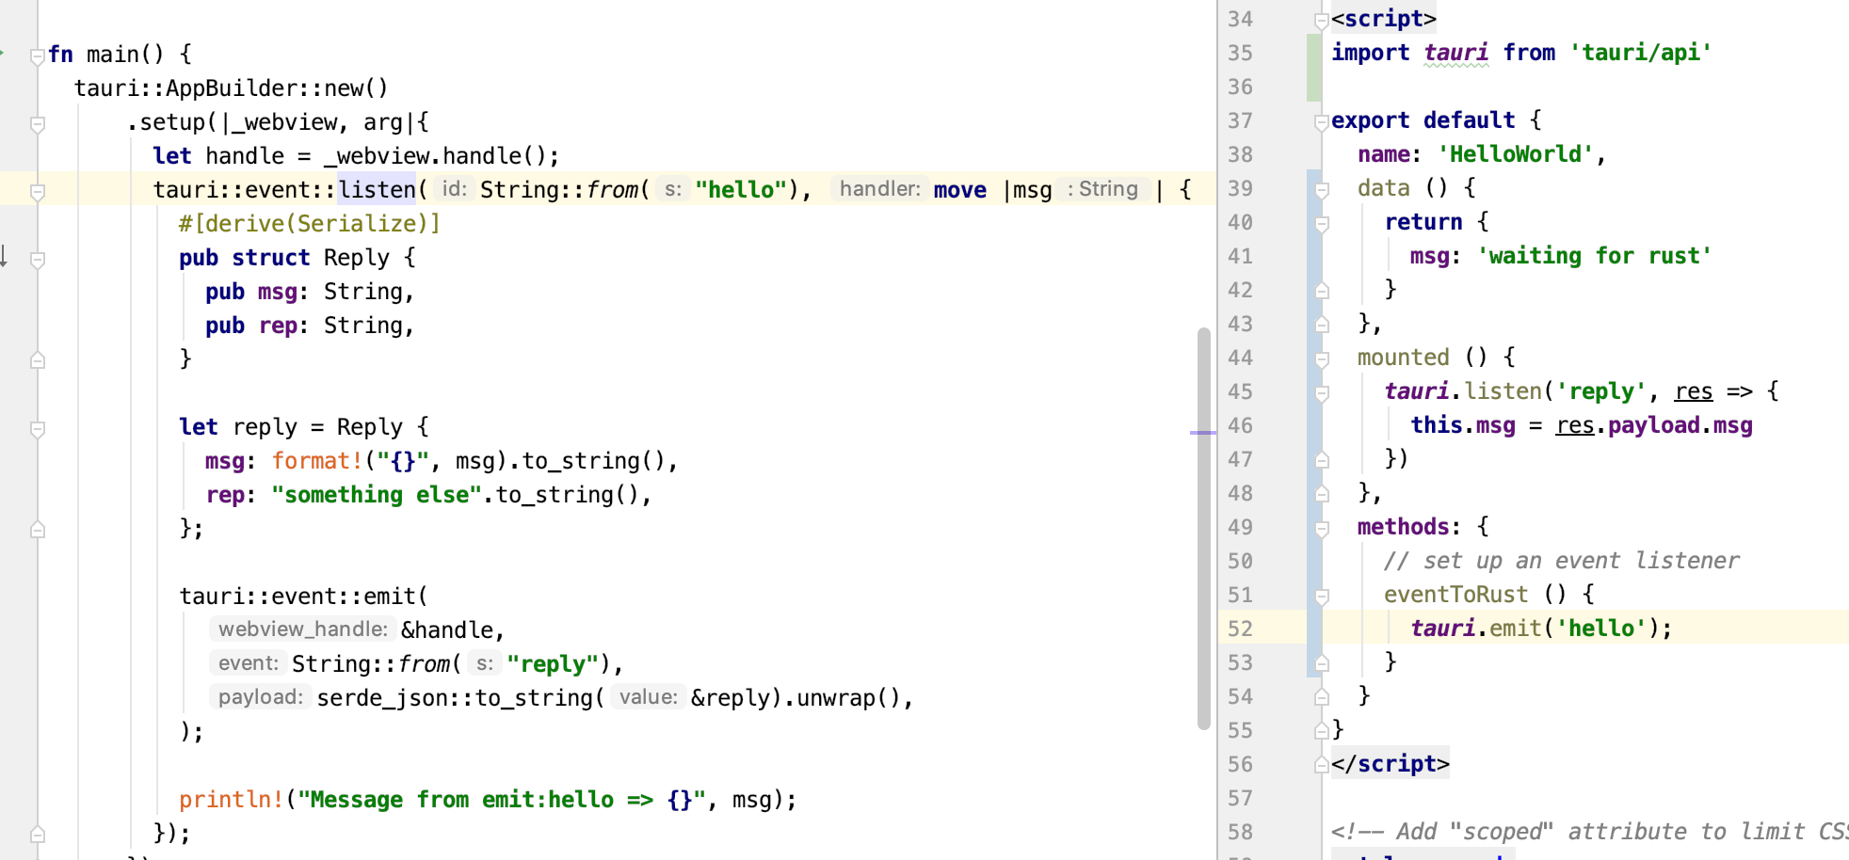
Task: Collapse the data function fold marker at line 39
Action: [1321, 187]
